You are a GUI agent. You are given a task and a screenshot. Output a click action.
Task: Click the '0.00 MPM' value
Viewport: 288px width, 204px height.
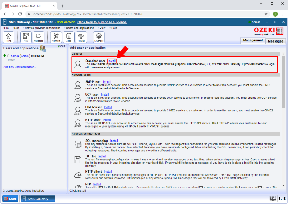coord(37,56)
